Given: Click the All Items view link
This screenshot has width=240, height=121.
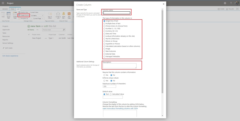Looking at the screenshot, I should 31,30.
